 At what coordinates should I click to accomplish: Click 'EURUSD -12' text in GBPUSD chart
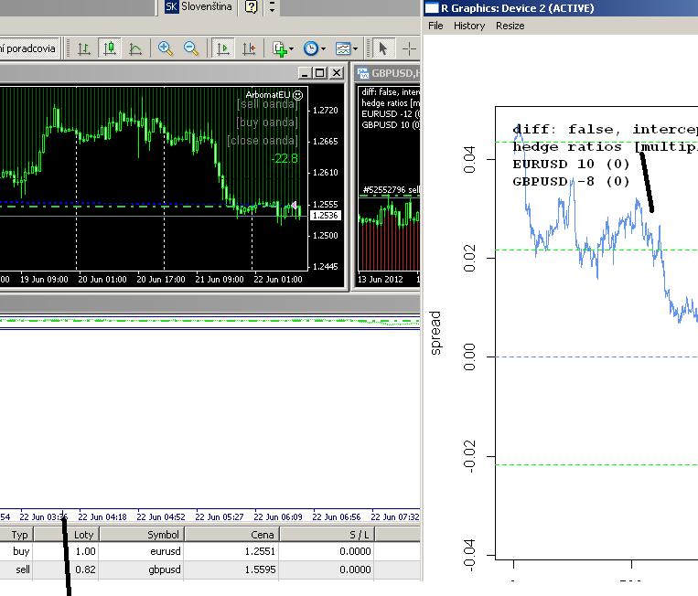391,114
